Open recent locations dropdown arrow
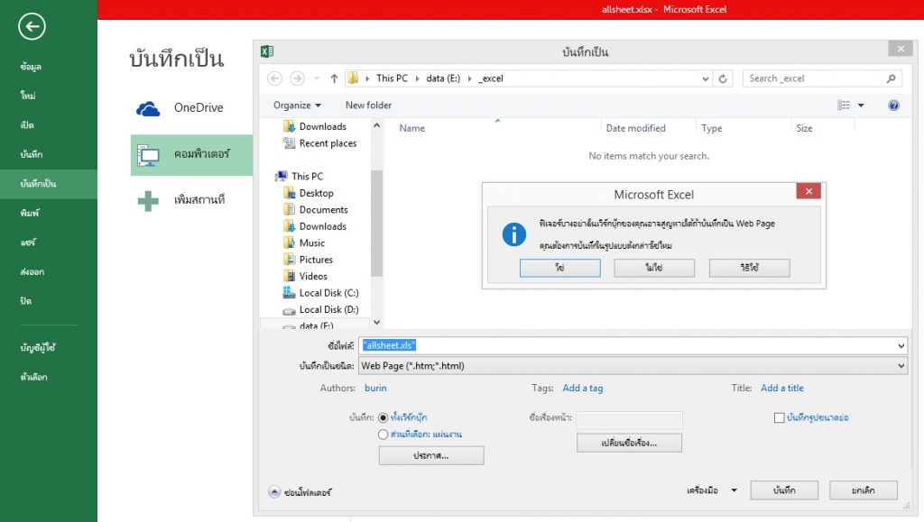The height and width of the screenshot is (522, 924). pyautogui.click(x=317, y=78)
